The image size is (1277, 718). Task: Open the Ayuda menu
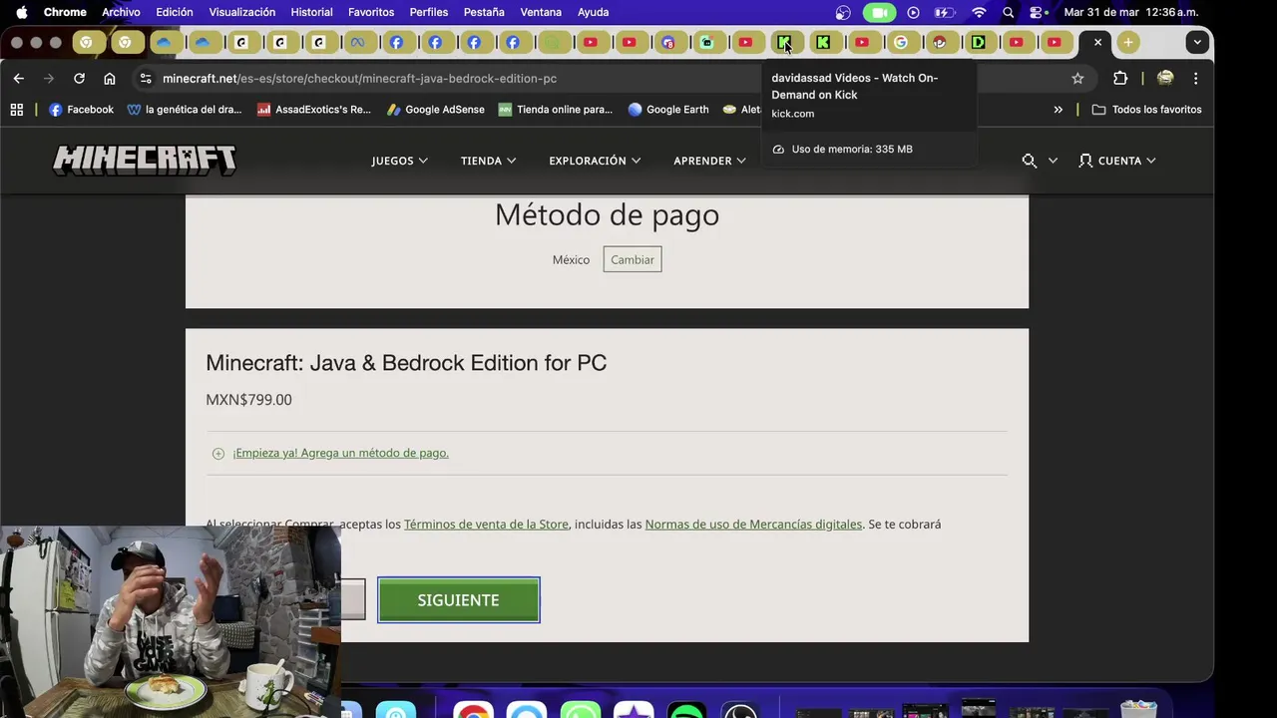593,12
